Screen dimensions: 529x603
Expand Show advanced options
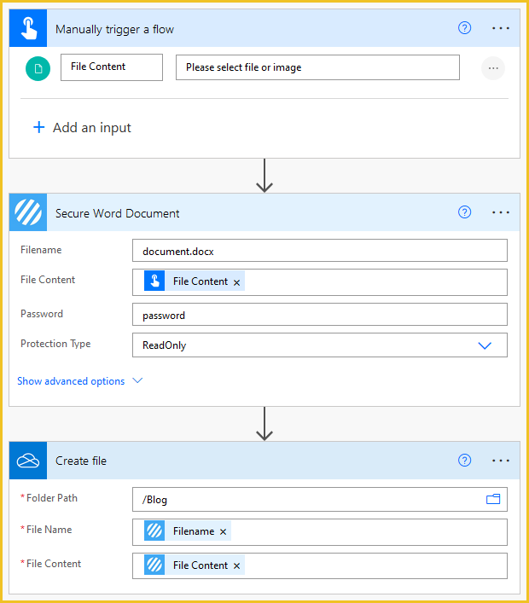[79, 381]
